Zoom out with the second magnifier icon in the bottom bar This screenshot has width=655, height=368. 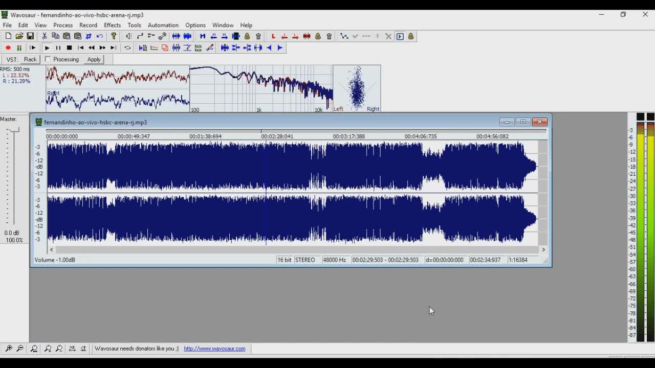(x=20, y=349)
